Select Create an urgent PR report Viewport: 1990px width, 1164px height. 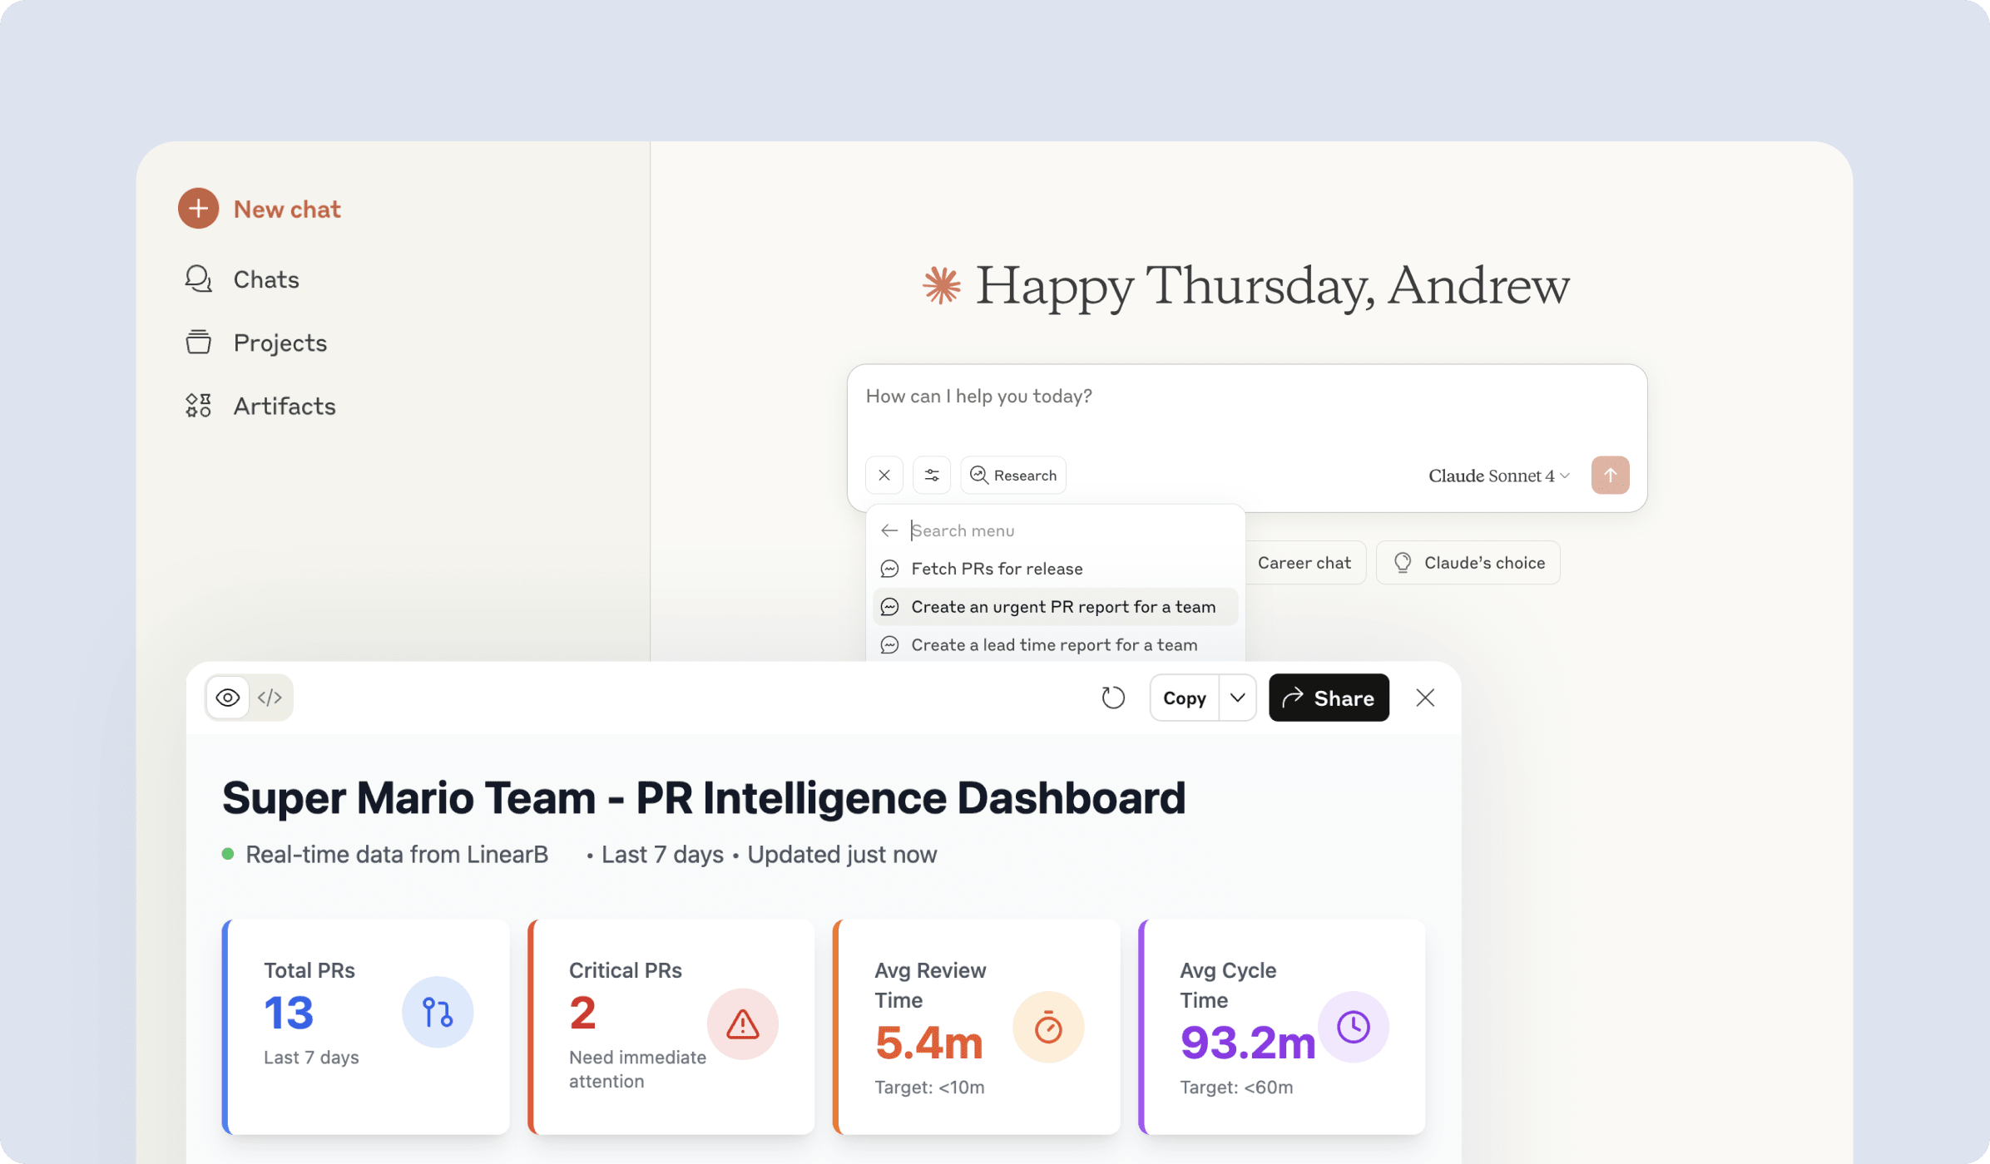click(1062, 607)
